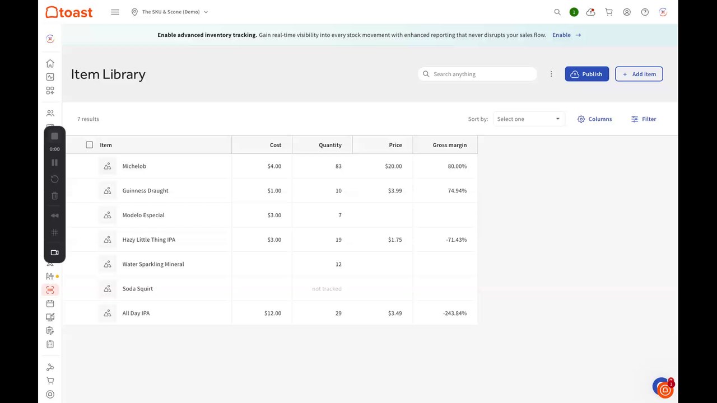The image size is (717, 403).
Task: Open the three-dot more options menu
Action: pyautogui.click(x=551, y=74)
